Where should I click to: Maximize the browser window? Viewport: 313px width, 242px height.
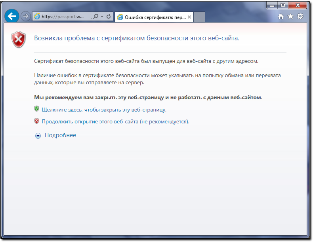coord(283,6)
